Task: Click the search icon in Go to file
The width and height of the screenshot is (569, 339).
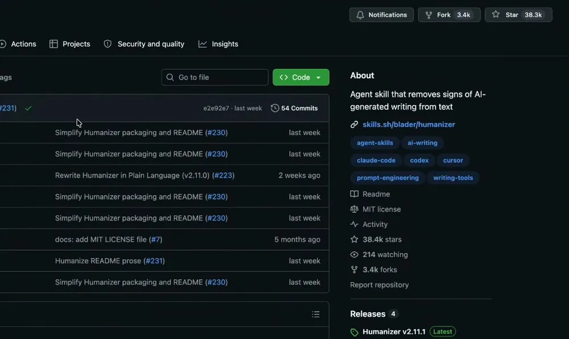Action: tap(170, 77)
